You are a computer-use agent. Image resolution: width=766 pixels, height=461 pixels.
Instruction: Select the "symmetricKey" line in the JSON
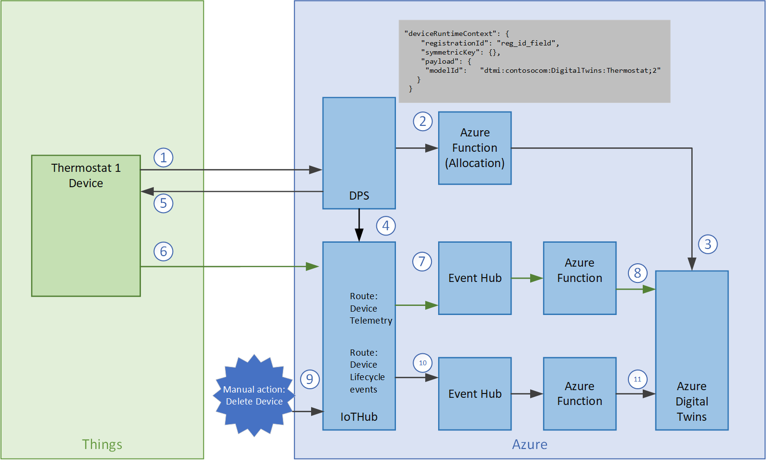coord(461,52)
